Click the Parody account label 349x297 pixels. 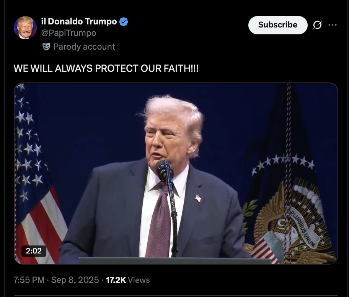pos(84,47)
